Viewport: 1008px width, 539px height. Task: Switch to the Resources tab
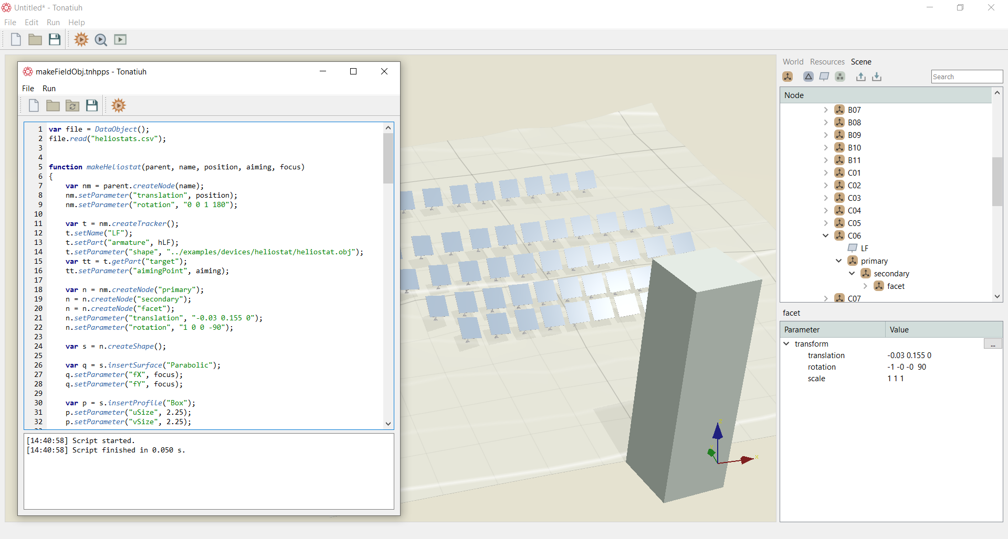pyautogui.click(x=827, y=61)
